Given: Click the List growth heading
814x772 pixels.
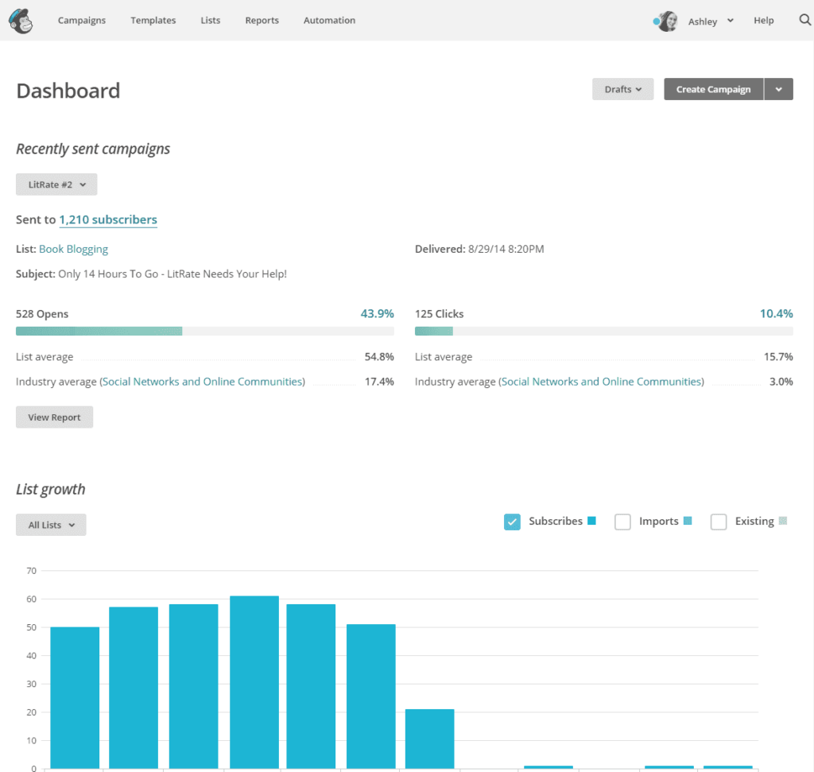Looking at the screenshot, I should (50, 490).
